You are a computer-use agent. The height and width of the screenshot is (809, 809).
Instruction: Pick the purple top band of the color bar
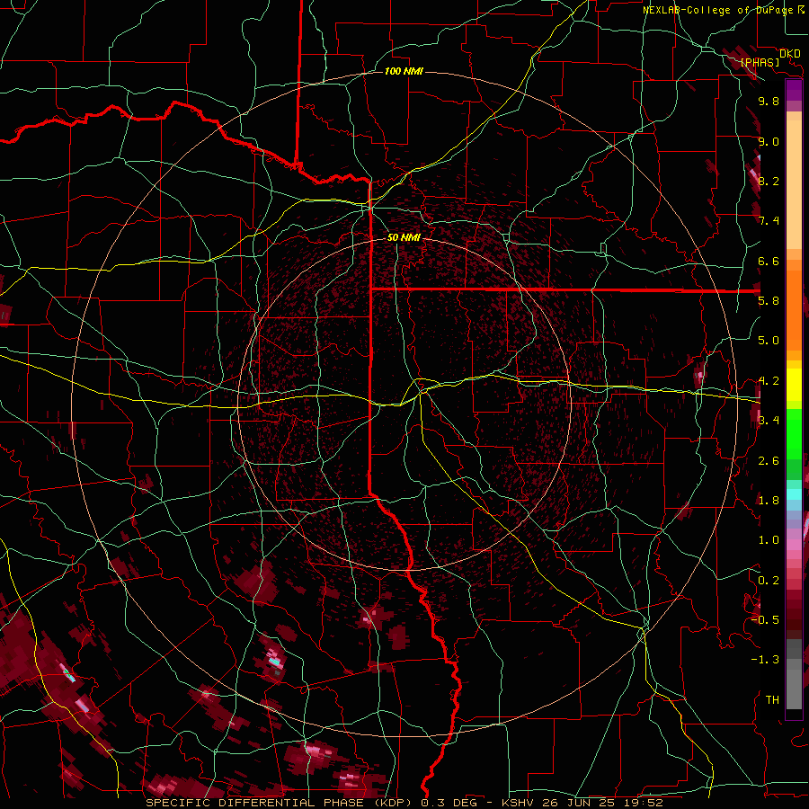(794, 90)
